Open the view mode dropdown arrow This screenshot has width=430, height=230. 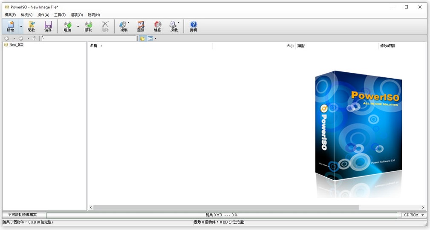click(156, 38)
